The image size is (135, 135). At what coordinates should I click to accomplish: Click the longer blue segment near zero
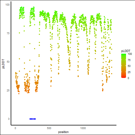point(31,119)
